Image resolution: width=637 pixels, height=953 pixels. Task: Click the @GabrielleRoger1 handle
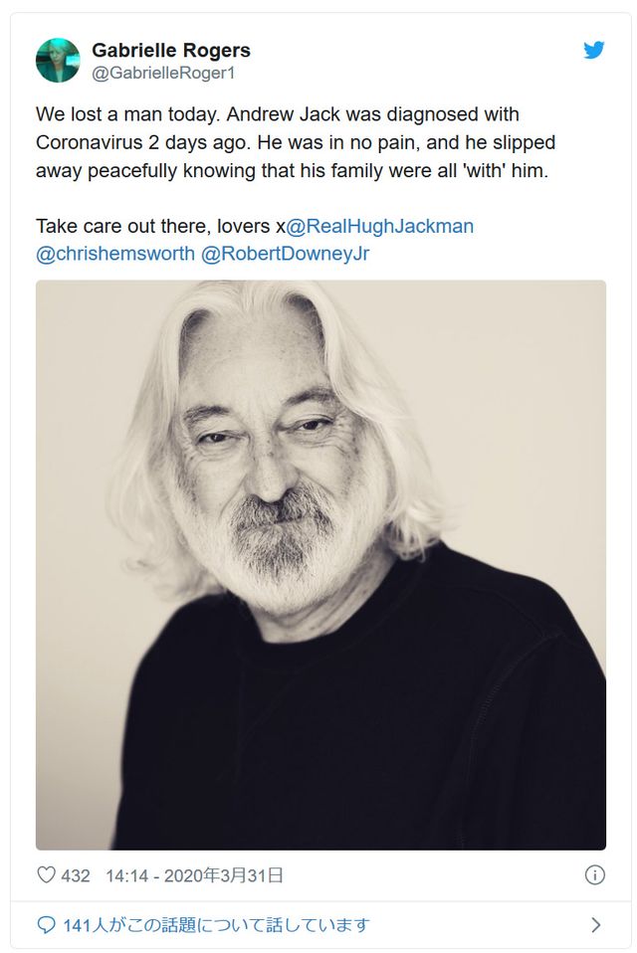click(x=163, y=73)
